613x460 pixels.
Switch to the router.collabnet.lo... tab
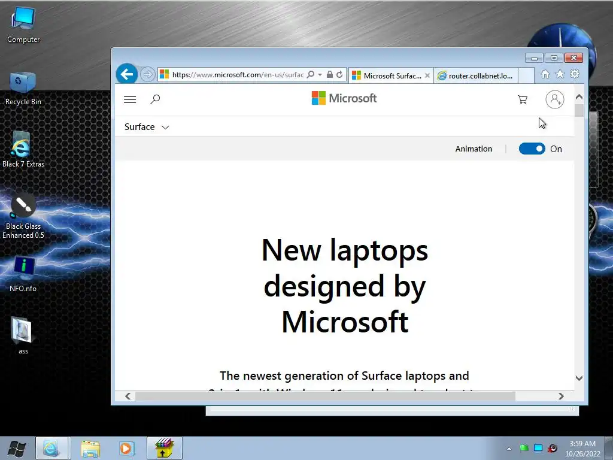(x=476, y=75)
